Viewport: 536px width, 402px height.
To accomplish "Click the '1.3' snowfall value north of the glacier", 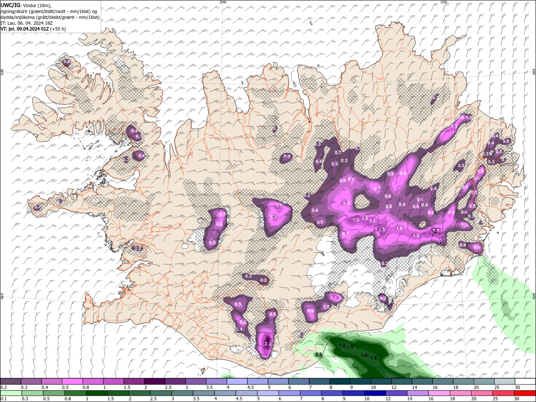I will 356,220.
